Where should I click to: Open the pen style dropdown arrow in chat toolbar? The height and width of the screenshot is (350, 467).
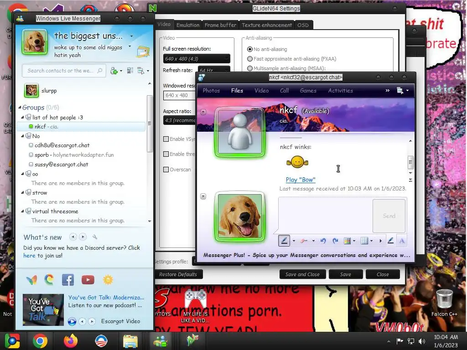point(294,241)
